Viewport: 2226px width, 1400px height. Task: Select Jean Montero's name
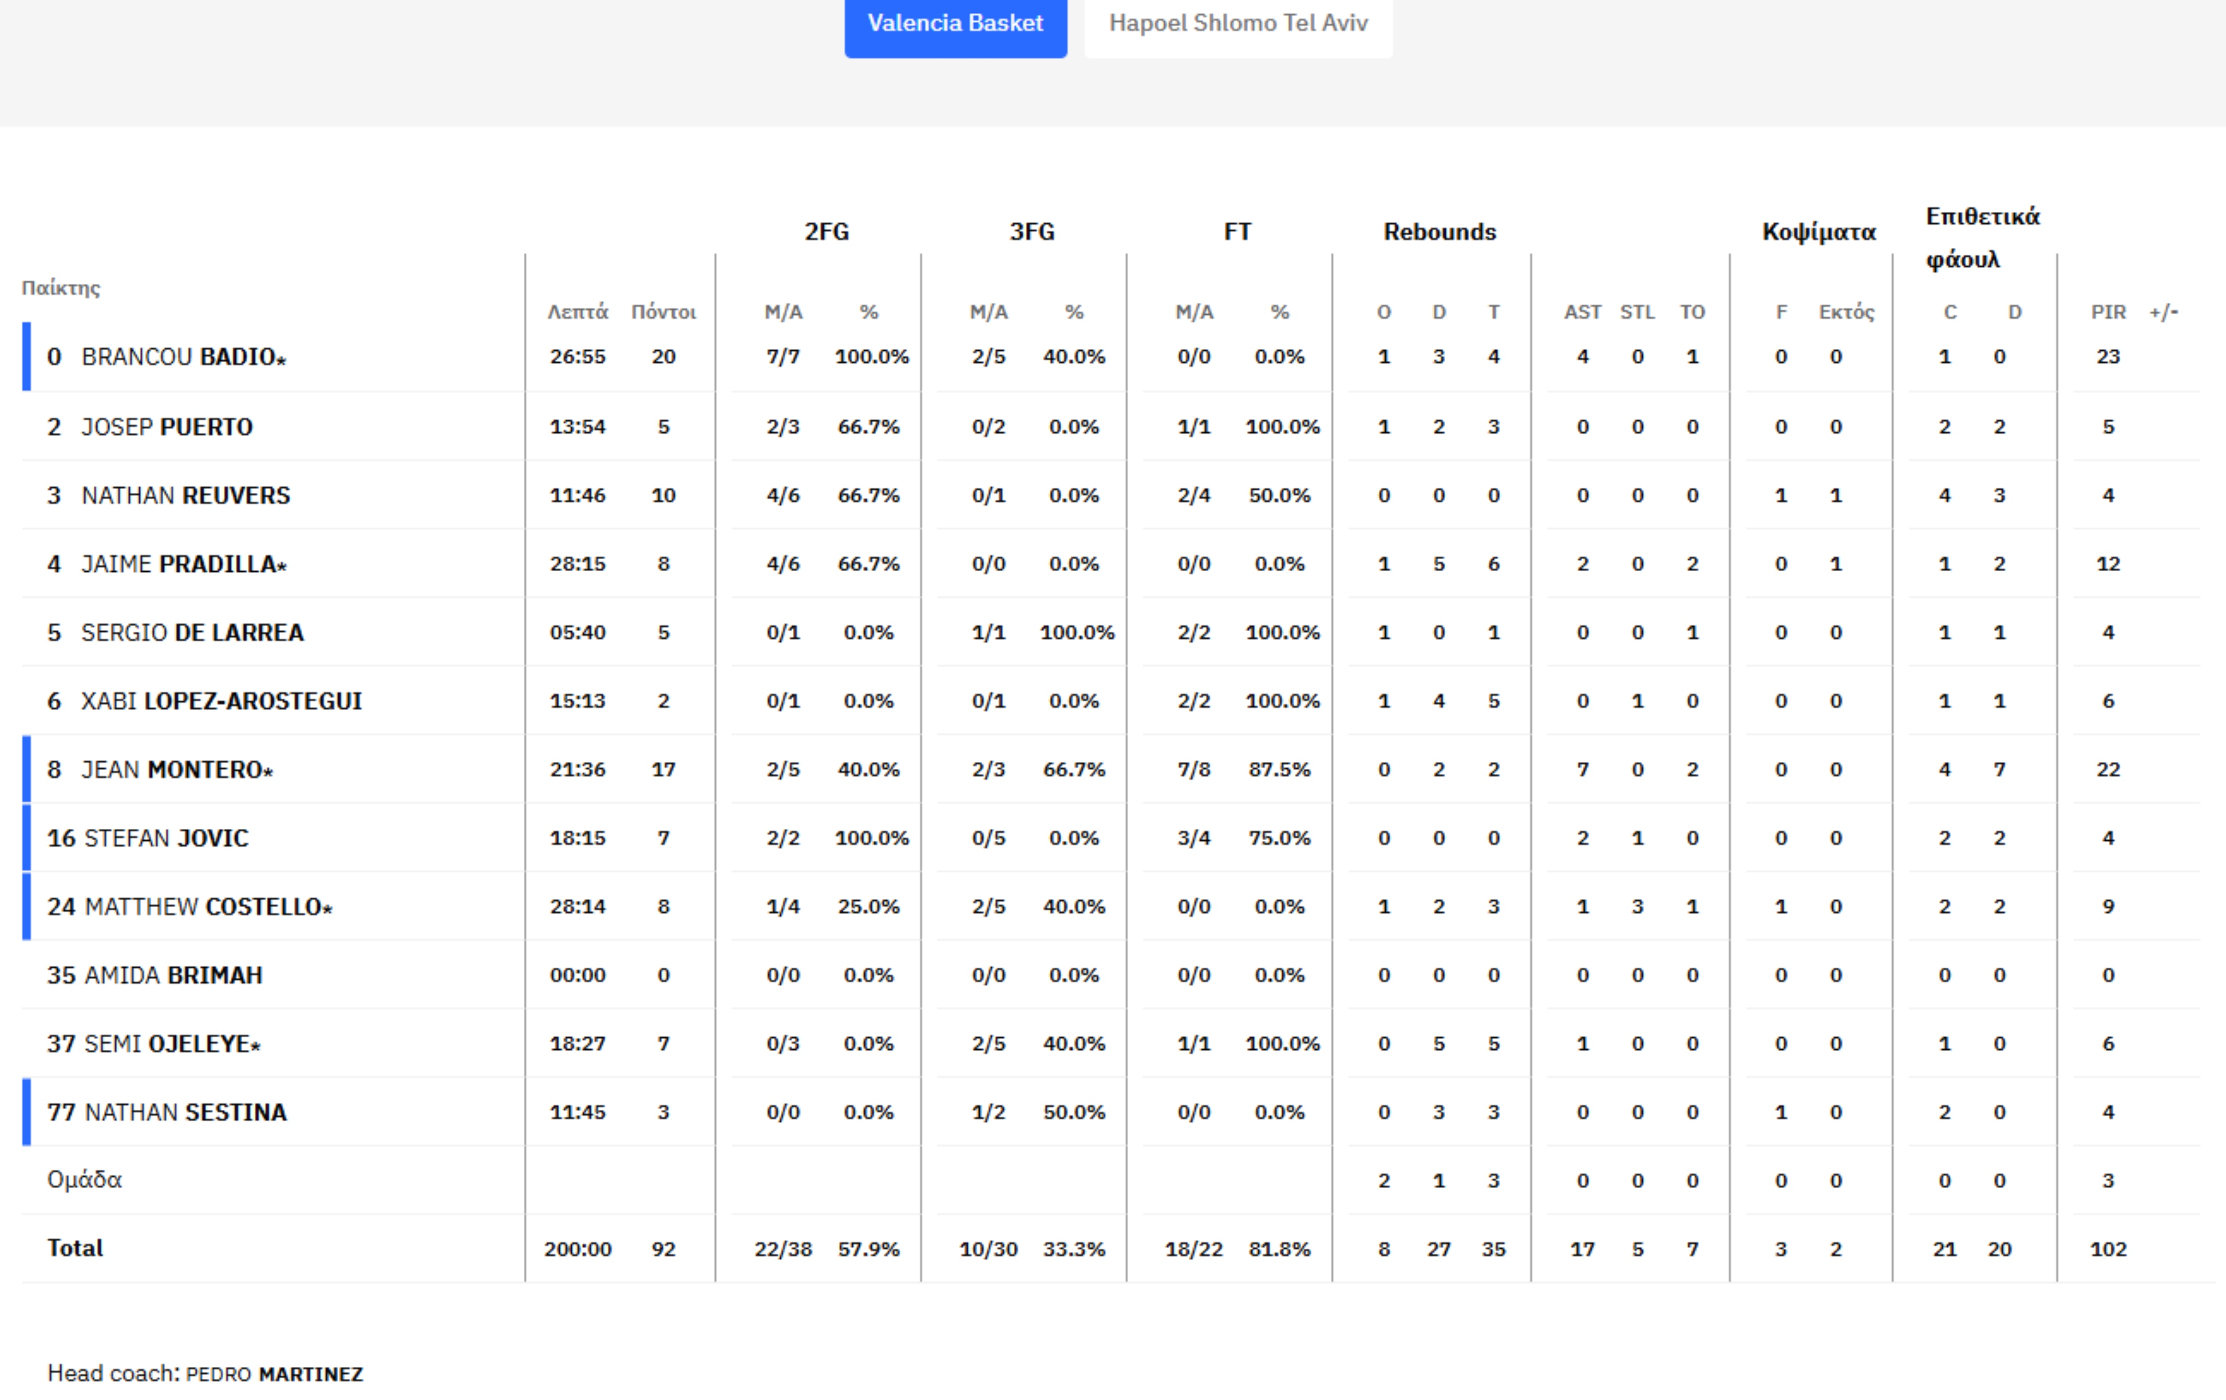(178, 769)
